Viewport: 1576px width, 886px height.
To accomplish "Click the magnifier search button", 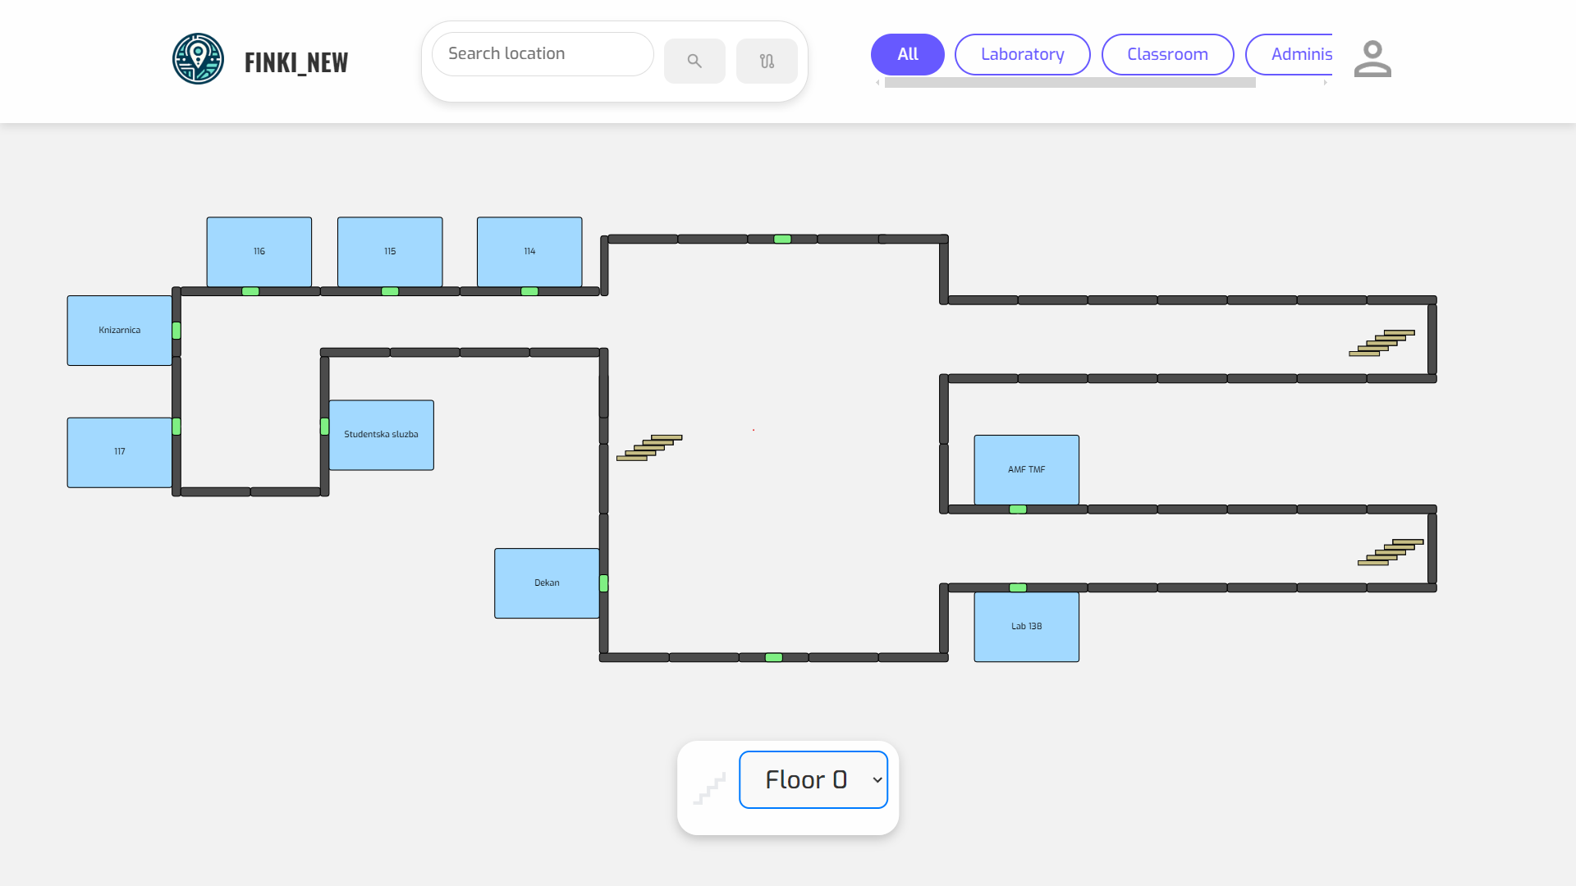I will click(694, 61).
